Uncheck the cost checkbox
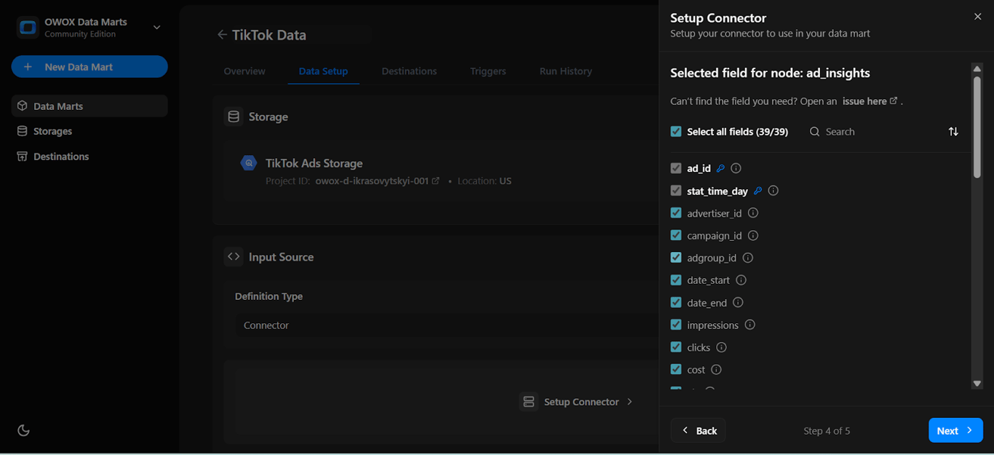Screen dimensions: 994x455 coord(676,370)
